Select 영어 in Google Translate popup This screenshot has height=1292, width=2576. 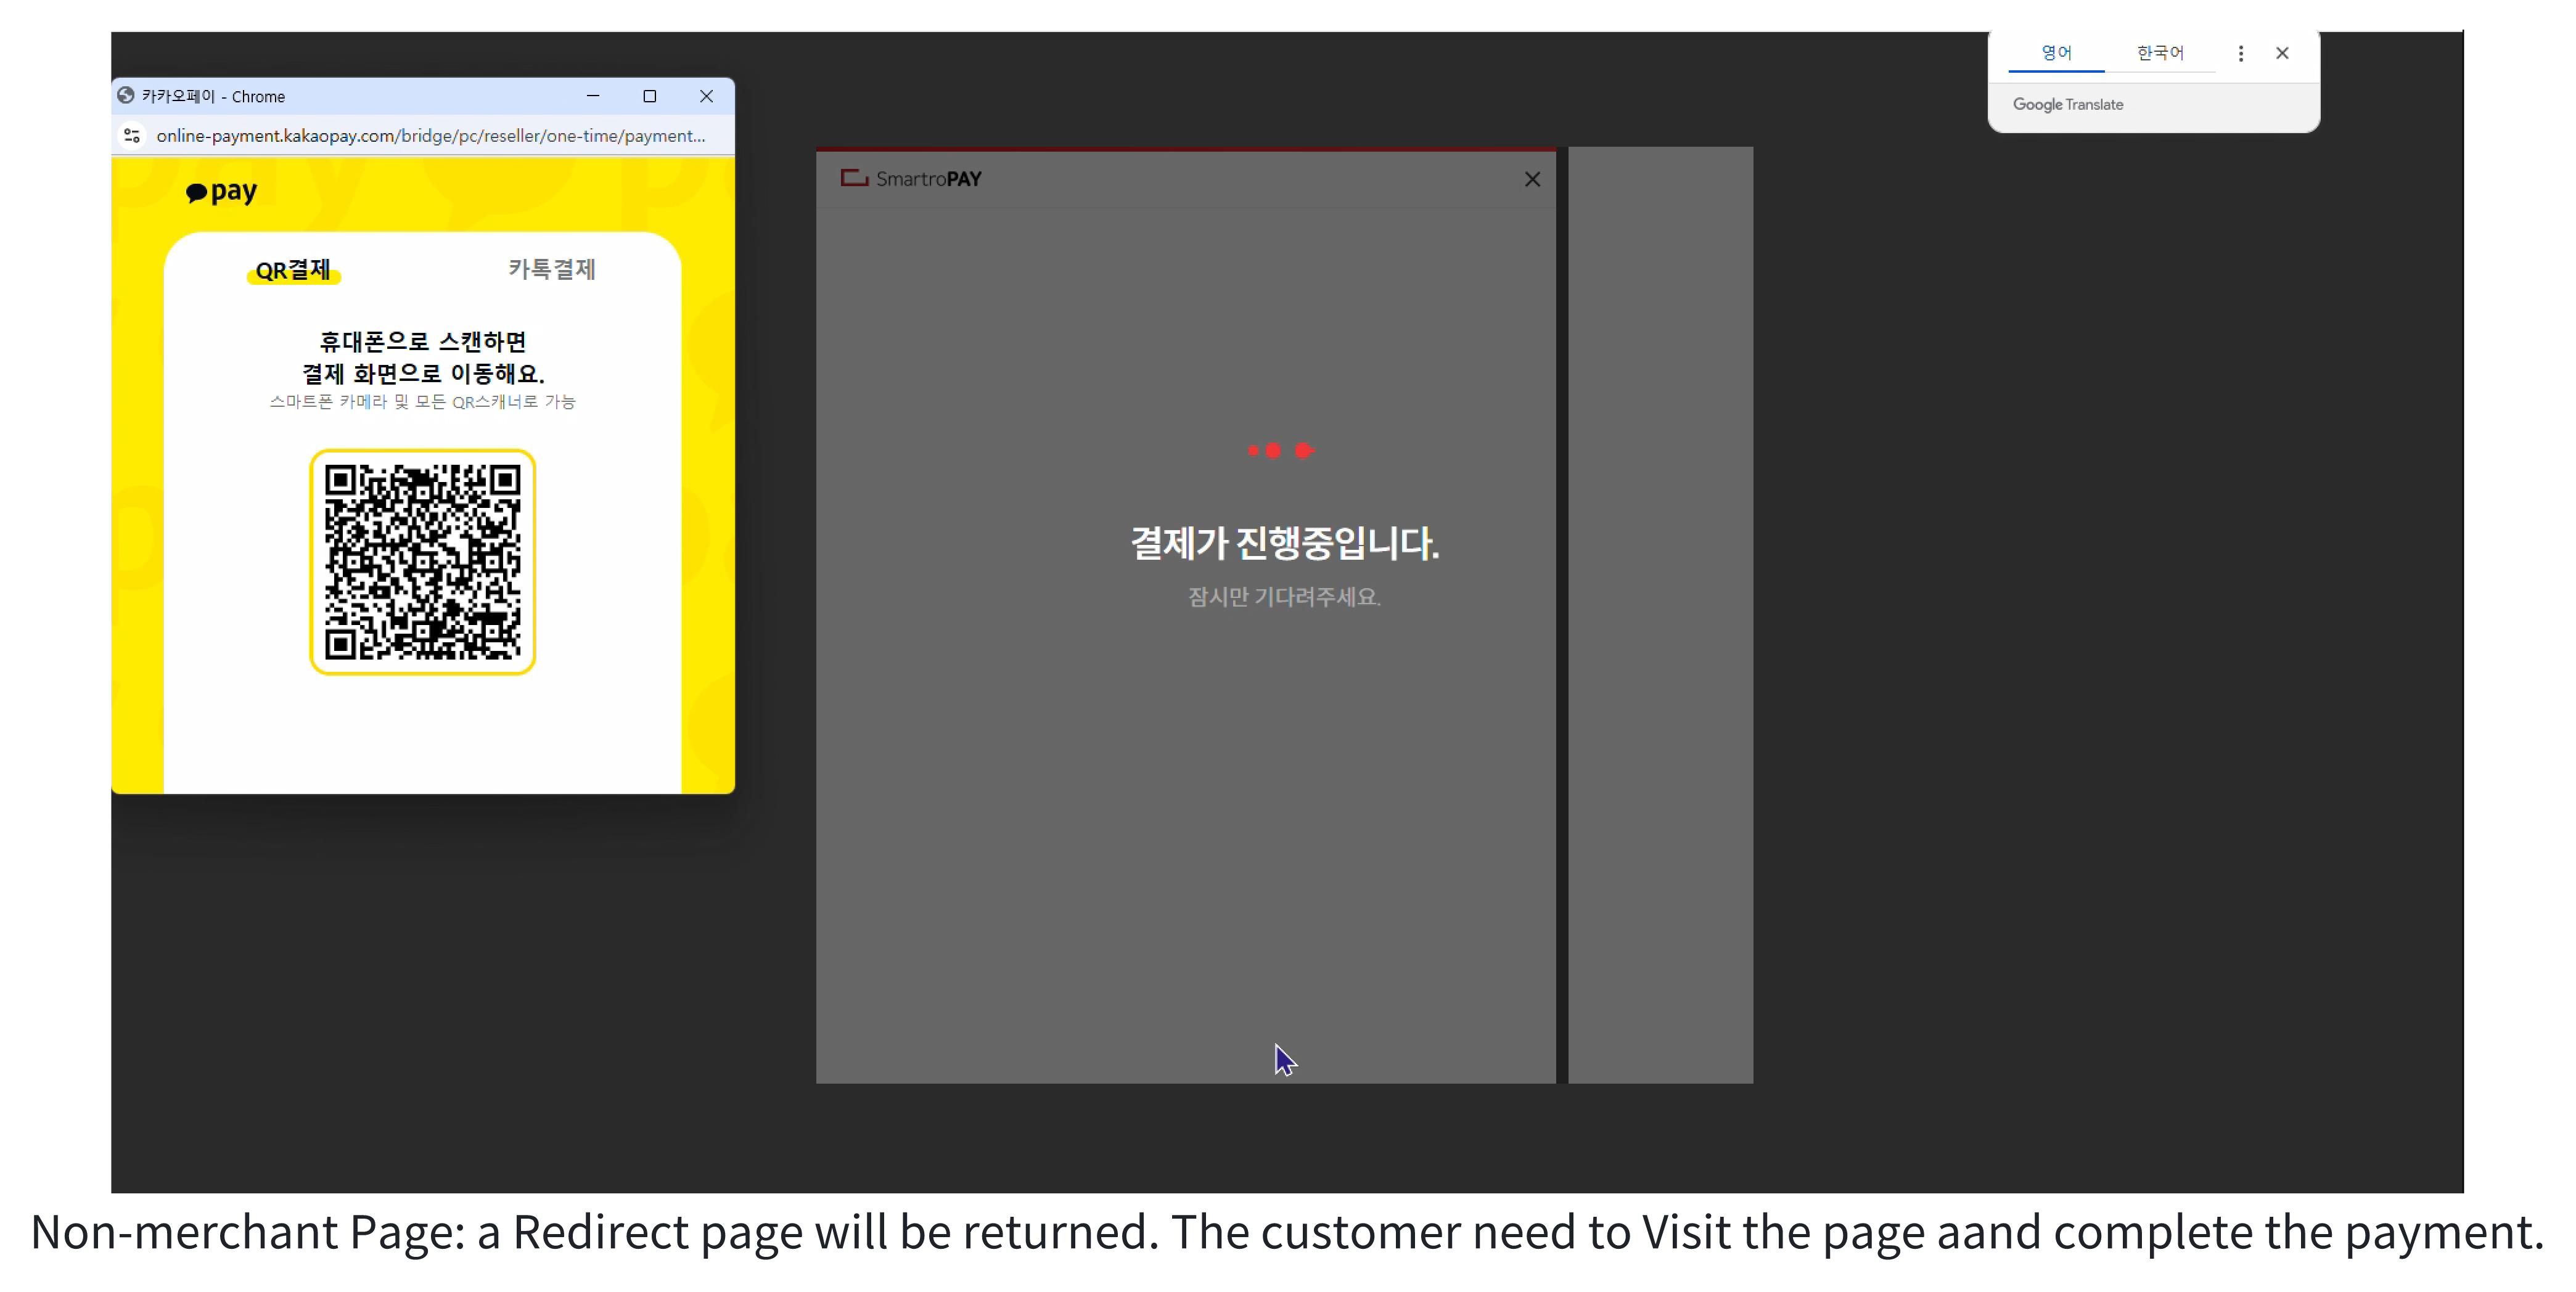(2056, 53)
